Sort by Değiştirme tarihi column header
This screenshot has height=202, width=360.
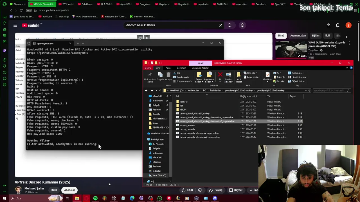248,96
